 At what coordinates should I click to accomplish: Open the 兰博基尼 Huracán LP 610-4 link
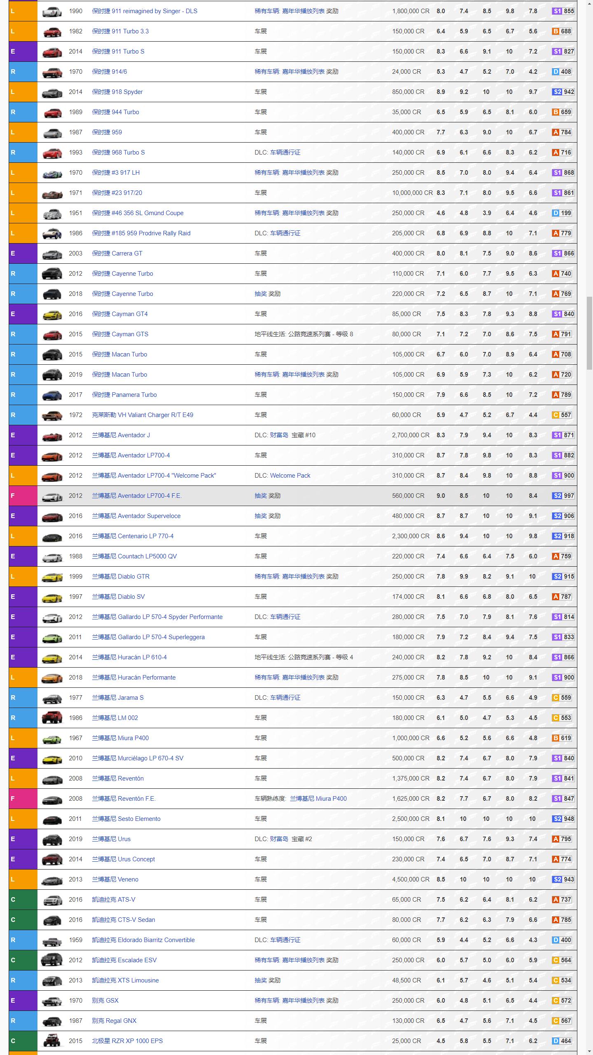[x=129, y=657]
